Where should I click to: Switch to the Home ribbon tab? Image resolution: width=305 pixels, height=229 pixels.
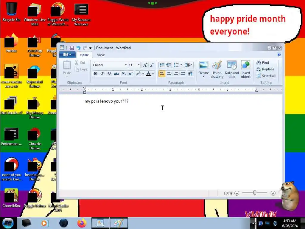(84, 55)
